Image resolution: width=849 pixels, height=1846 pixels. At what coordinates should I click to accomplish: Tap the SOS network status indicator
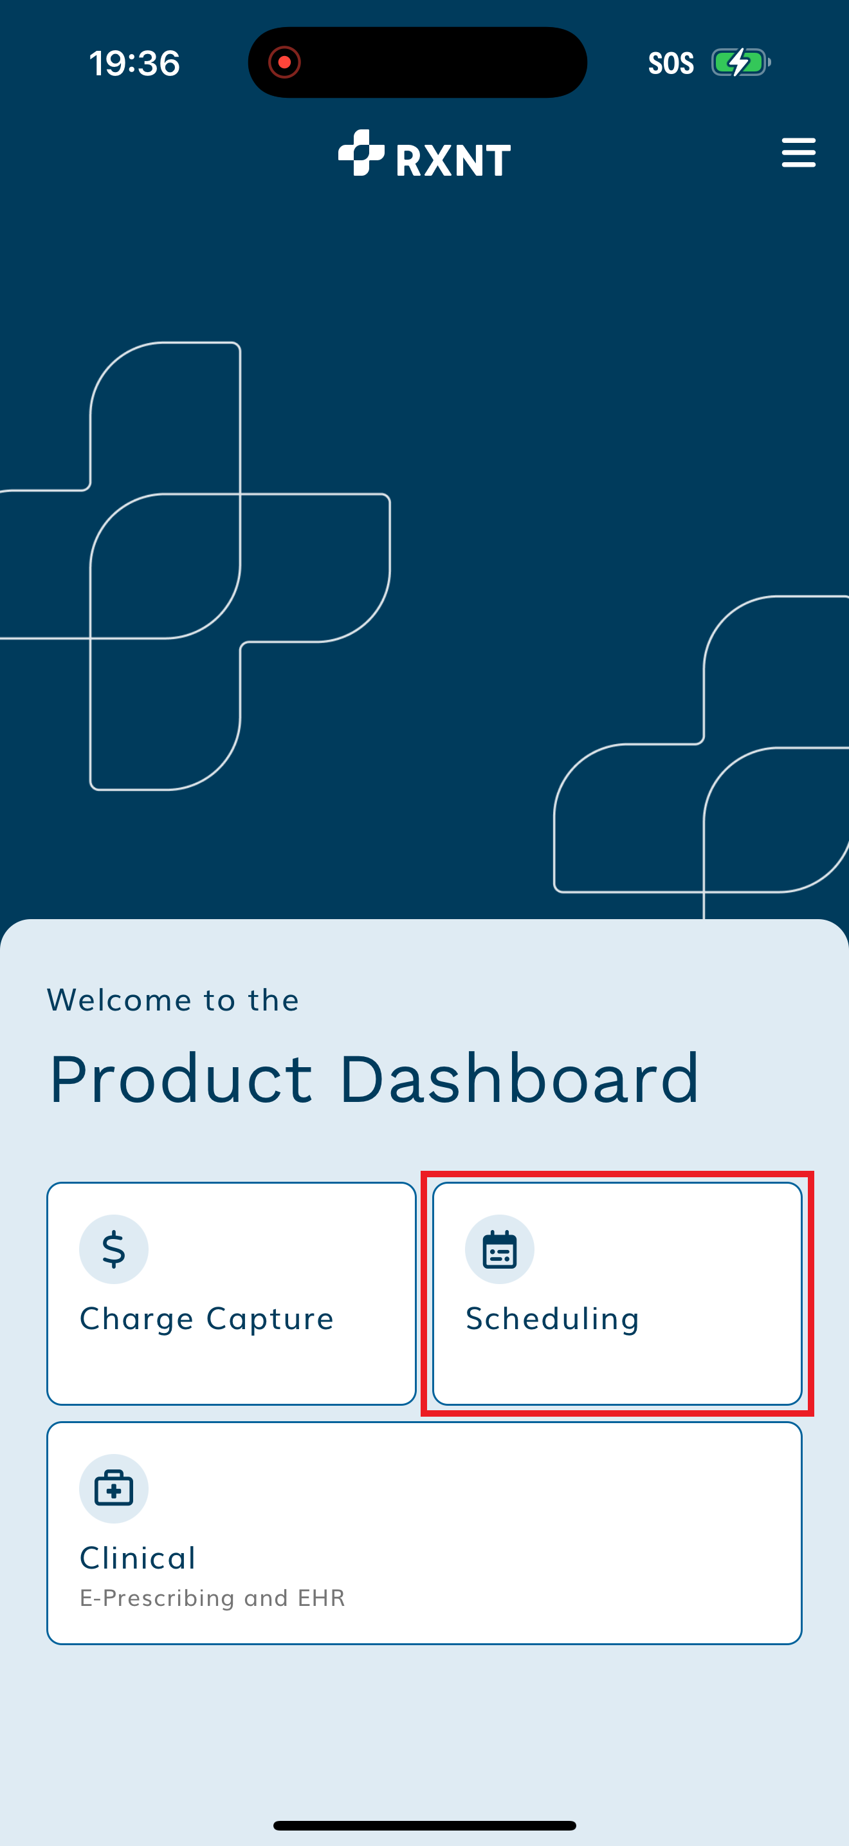tap(671, 63)
